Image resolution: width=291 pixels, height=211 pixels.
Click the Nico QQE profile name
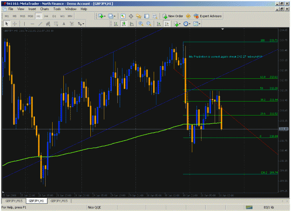click(x=94, y=207)
